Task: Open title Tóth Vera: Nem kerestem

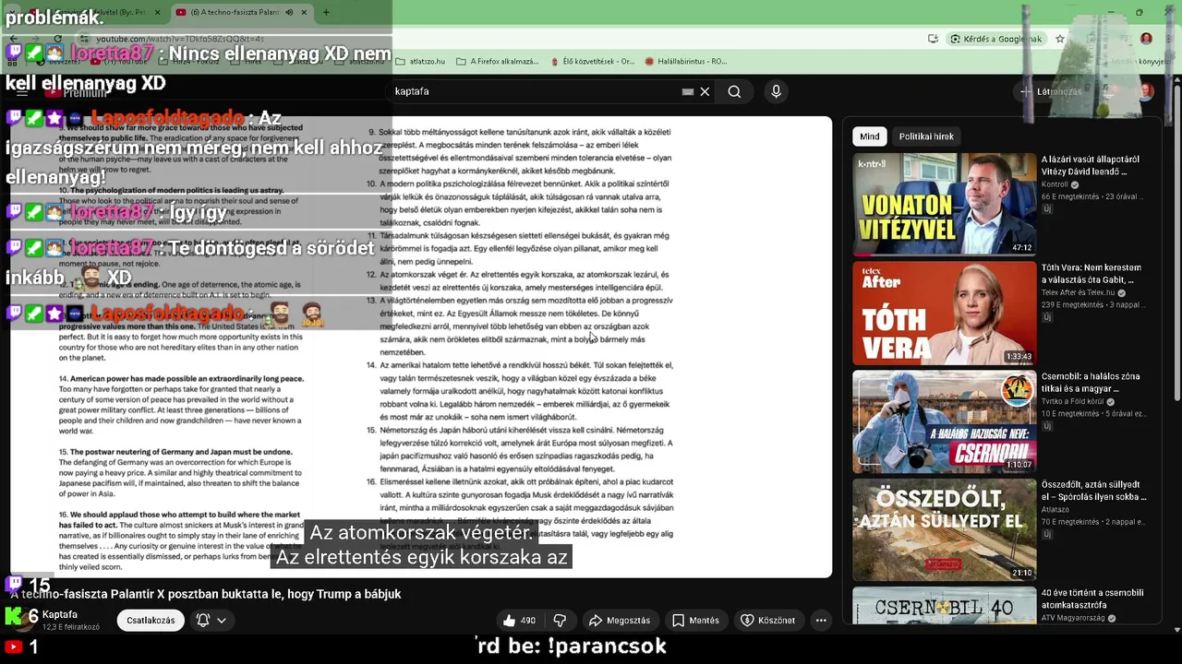Action: pyautogui.click(x=1092, y=274)
